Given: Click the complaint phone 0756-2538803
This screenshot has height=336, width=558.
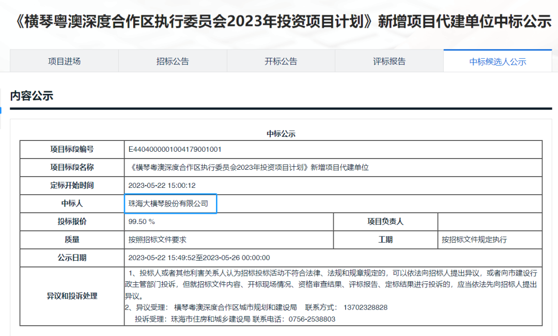Looking at the screenshot, I should (311, 319).
